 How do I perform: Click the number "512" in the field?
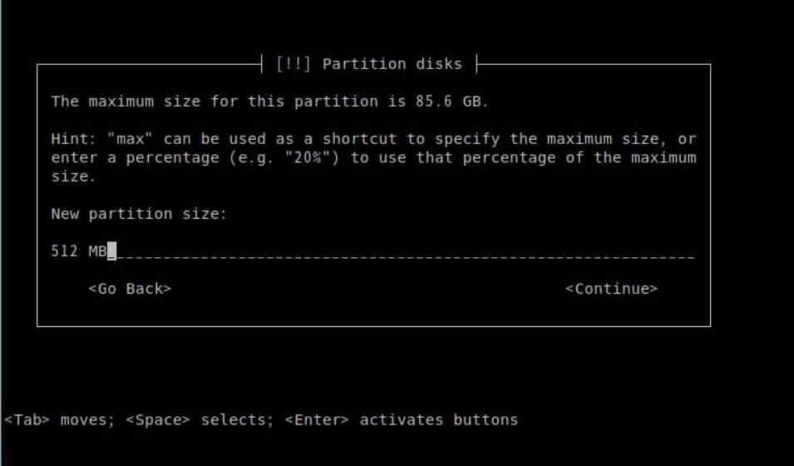tap(64, 251)
